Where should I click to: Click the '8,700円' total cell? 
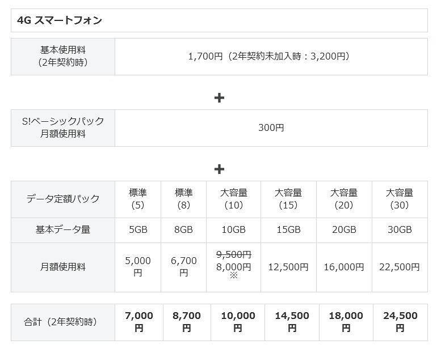point(187,322)
